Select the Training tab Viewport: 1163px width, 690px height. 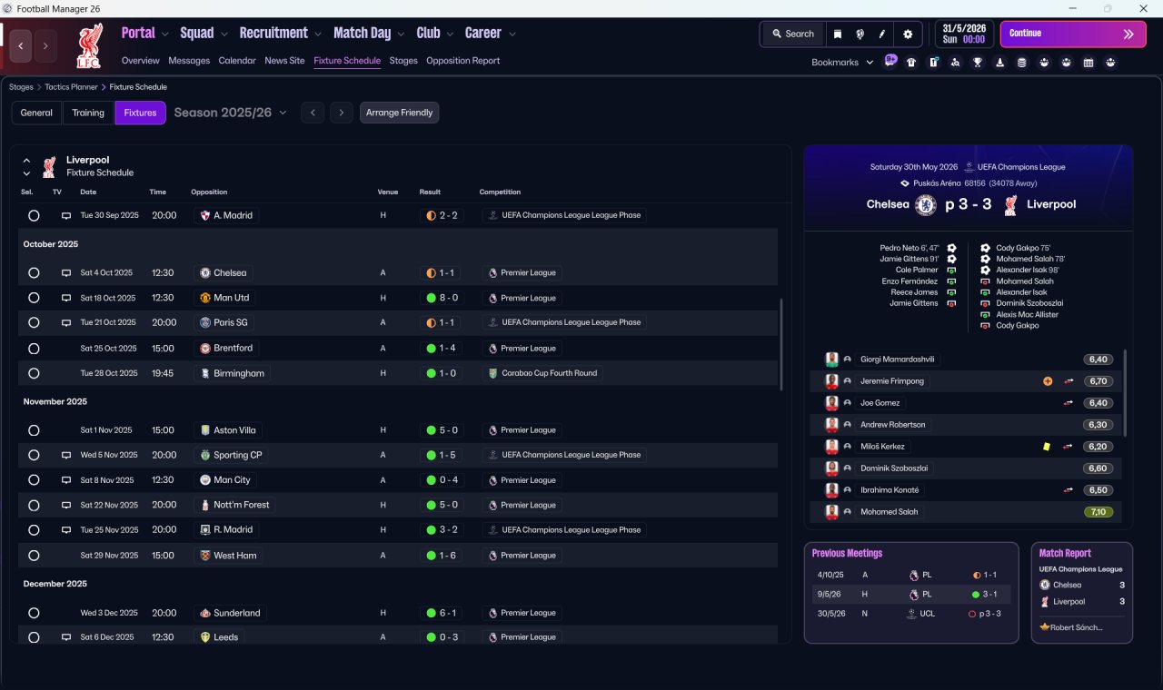click(88, 113)
